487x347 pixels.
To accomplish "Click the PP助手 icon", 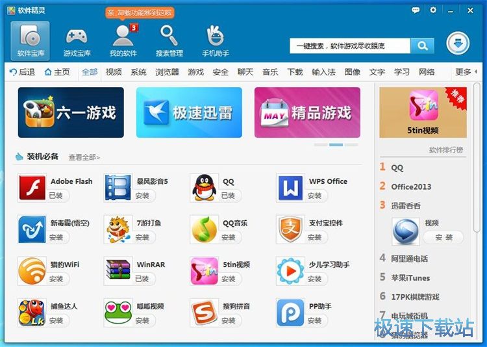I will 290,313.
